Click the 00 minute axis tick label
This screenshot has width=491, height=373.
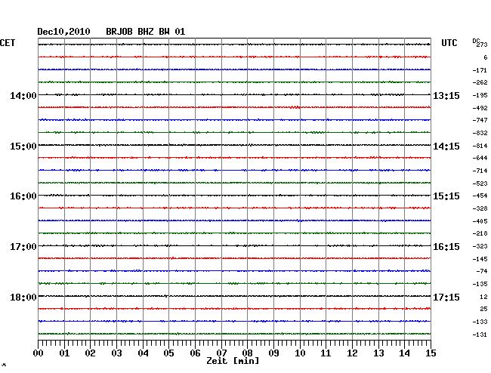coord(39,353)
